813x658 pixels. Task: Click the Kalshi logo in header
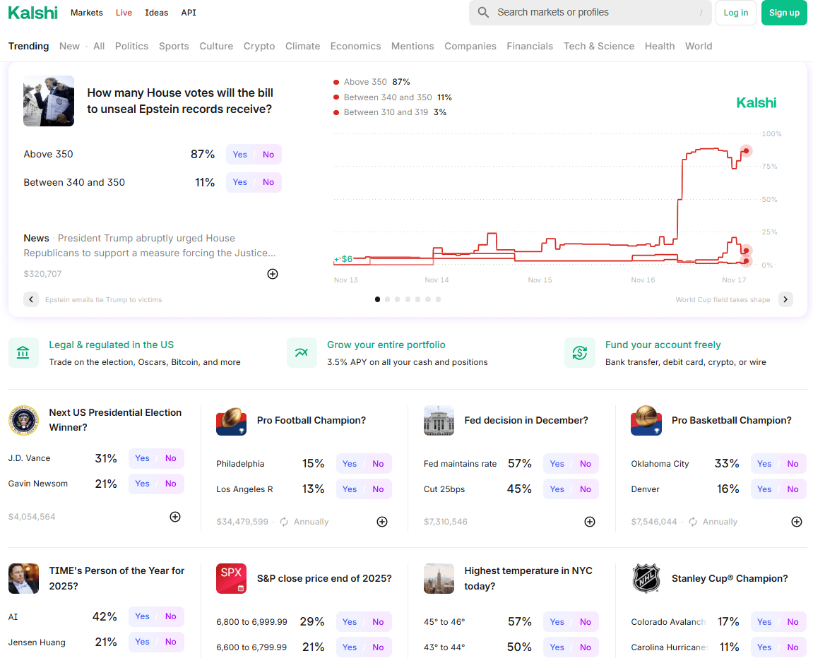32,13
